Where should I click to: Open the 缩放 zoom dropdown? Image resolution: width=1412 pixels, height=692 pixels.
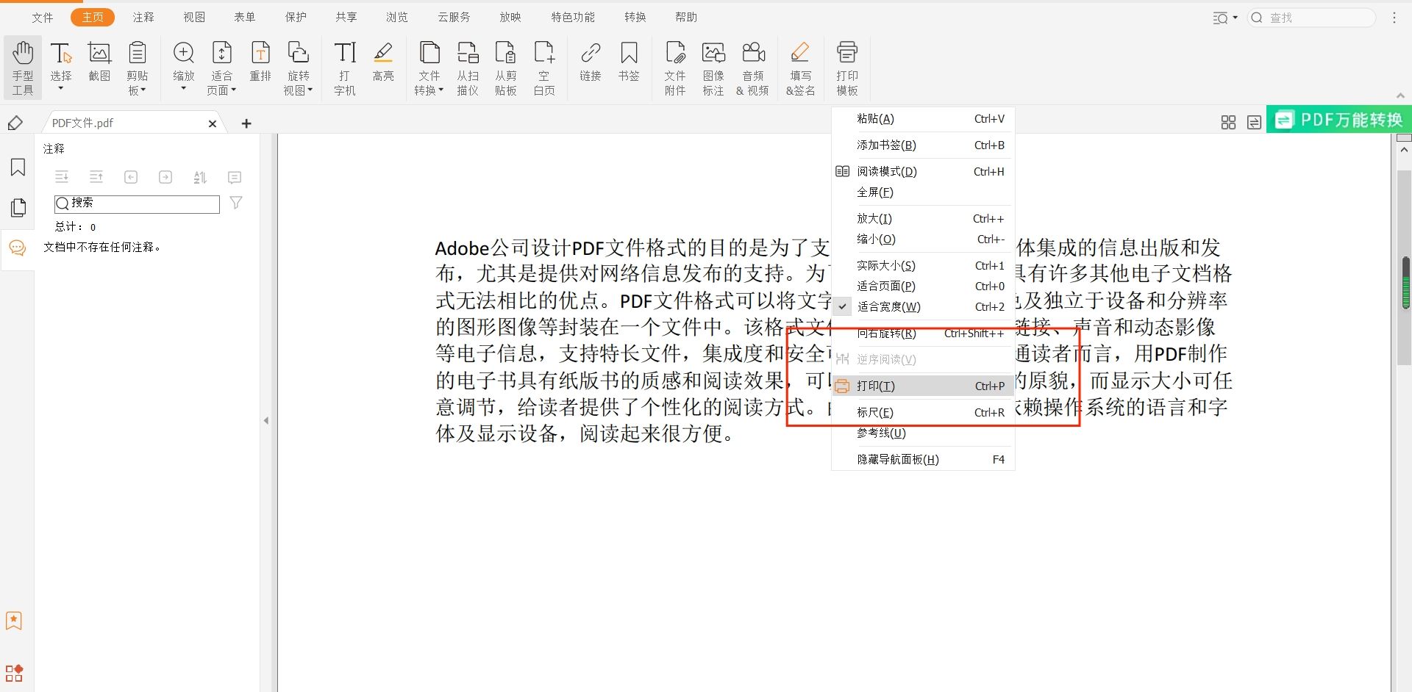coord(183,88)
